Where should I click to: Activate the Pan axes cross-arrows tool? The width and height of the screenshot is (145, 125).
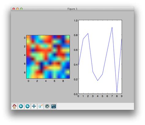point(34,106)
